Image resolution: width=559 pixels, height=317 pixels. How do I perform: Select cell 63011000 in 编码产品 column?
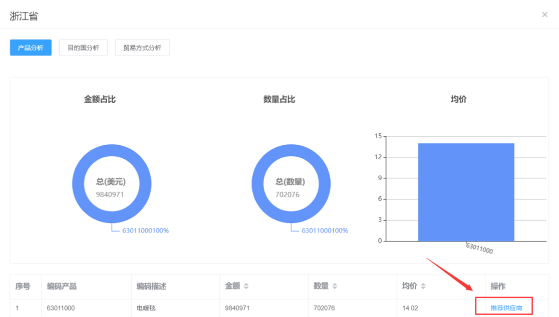[x=61, y=308]
